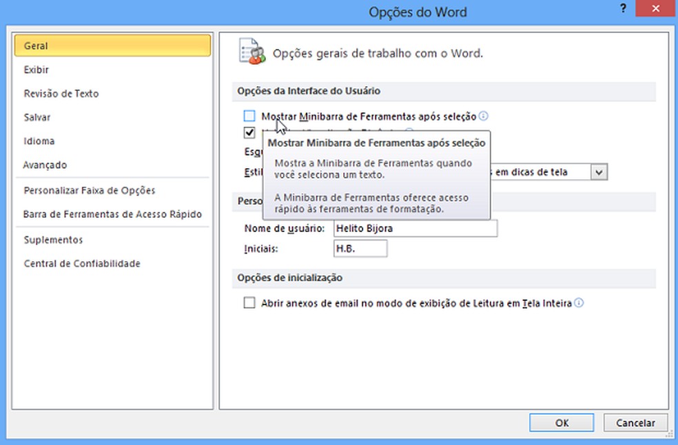Select the Geral category
The image size is (678, 445).
click(112, 45)
